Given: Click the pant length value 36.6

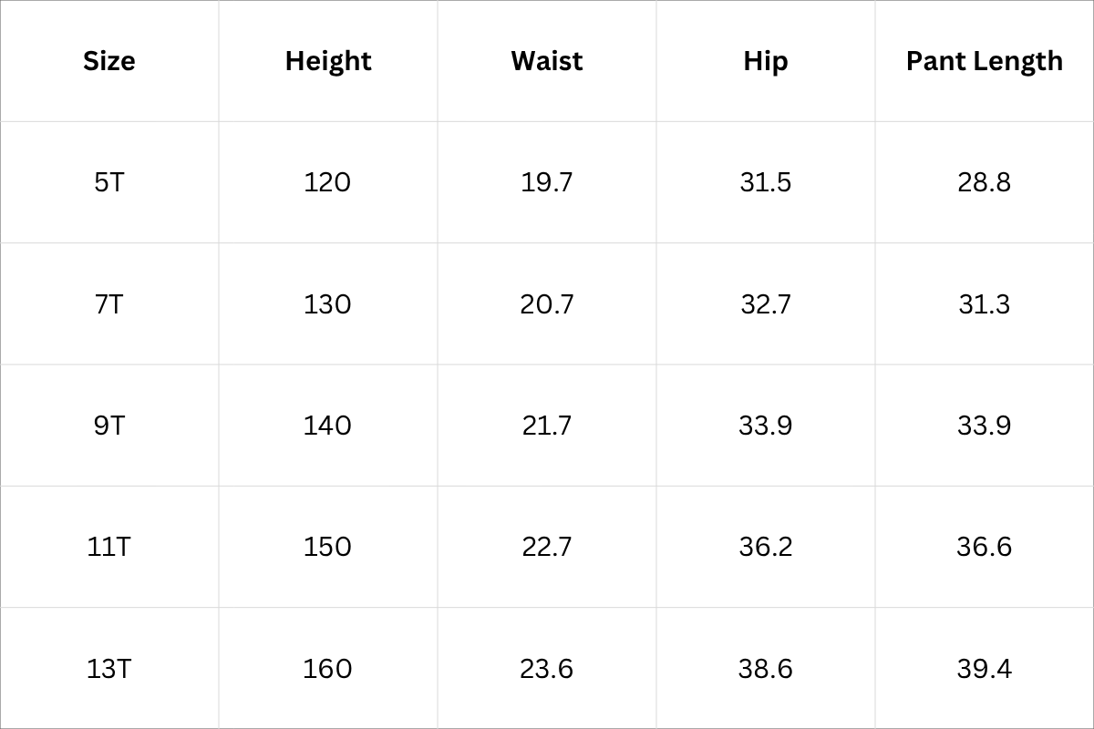Looking at the screenshot, I should tap(984, 547).
